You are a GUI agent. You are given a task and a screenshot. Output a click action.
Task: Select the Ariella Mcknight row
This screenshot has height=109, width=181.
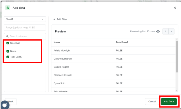coord(113,51)
